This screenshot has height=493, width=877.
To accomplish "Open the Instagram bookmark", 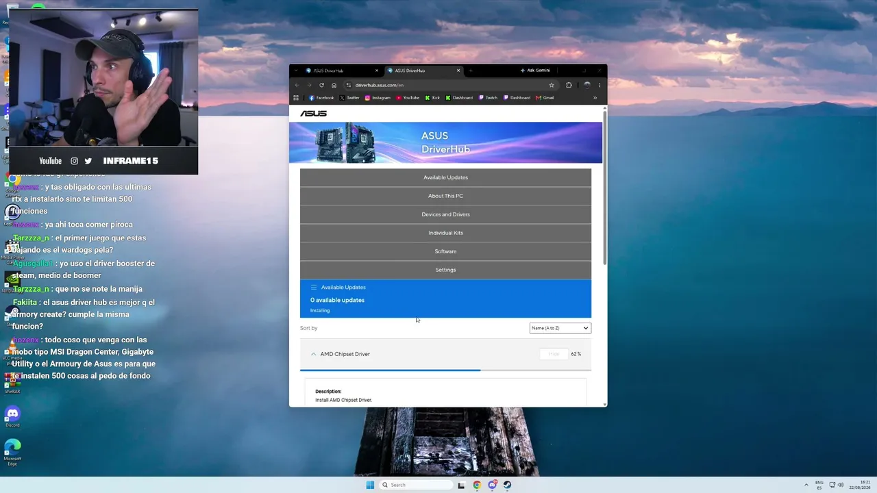I will coord(378,98).
